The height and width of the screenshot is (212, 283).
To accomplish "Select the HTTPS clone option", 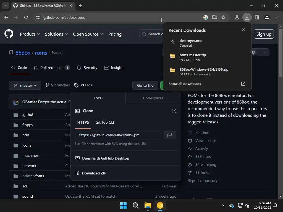I will click(83, 122).
